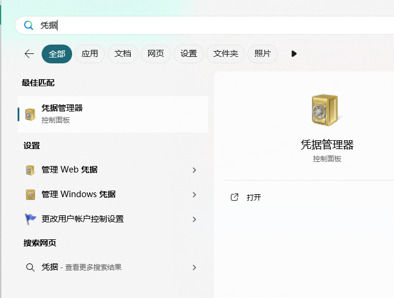The height and width of the screenshot is (298, 394).
Task: Open the 凭据管理器 best match result
Action: [x=113, y=114]
